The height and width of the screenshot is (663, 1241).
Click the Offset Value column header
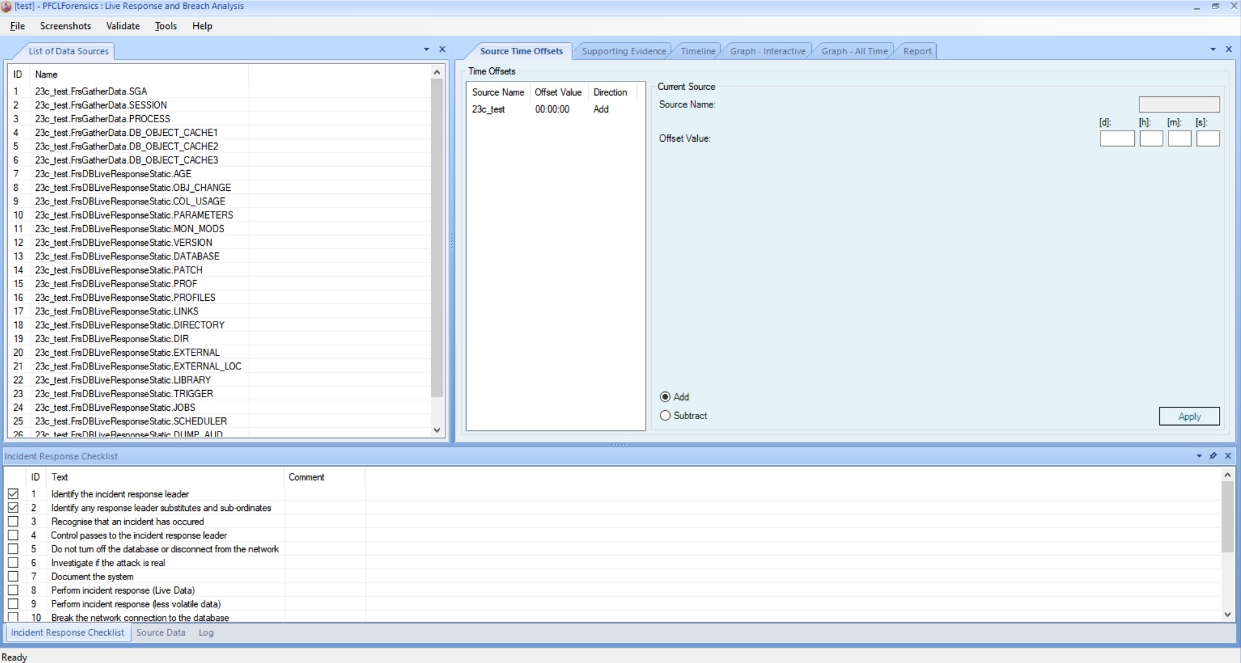(558, 92)
